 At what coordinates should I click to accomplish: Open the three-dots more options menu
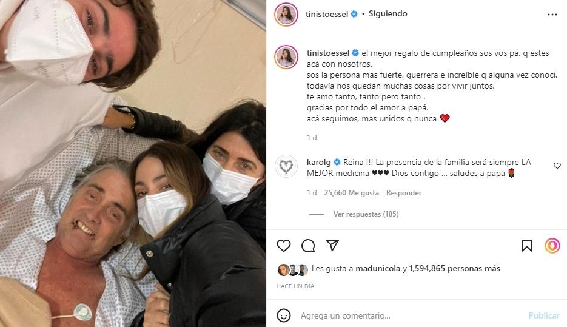point(552,15)
